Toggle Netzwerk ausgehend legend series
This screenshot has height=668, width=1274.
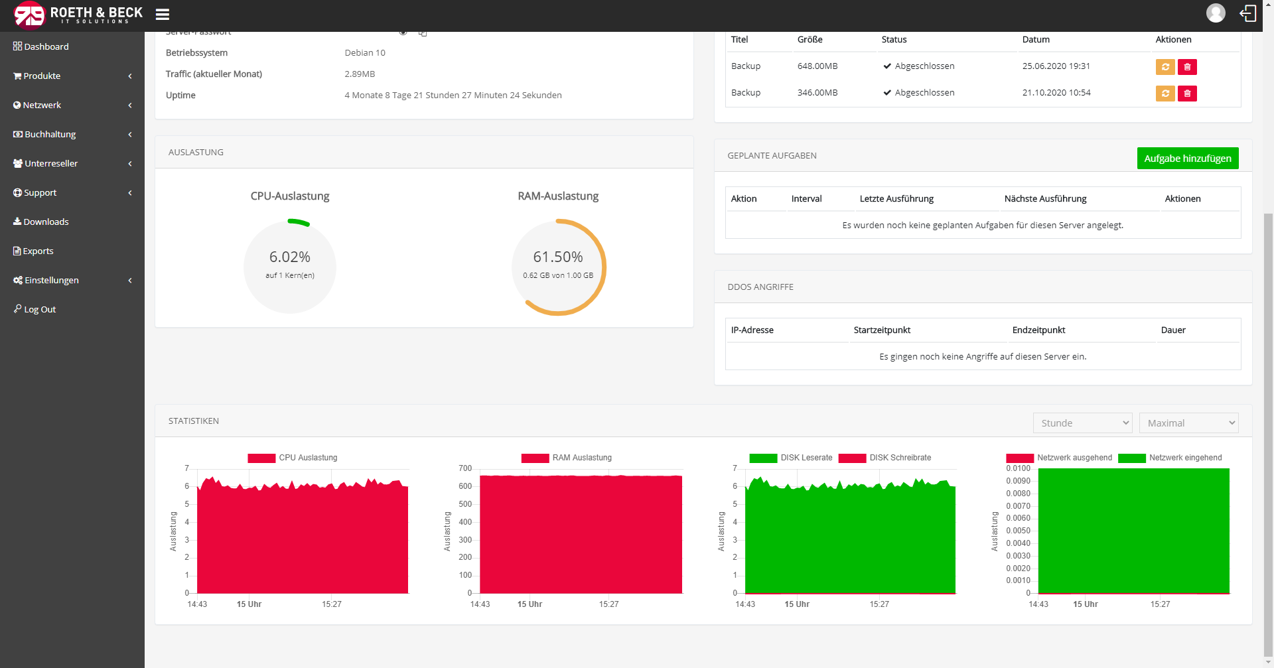1059,458
